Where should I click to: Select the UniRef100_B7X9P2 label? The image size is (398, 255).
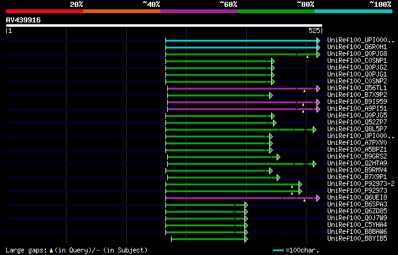point(357,95)
